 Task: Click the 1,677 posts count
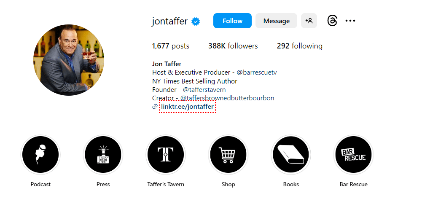[x=170, y=46]
